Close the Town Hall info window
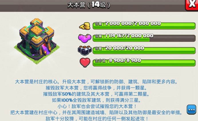Image resolution: width=198 pixels, height=121 pixels. click(x=192, y=5)
